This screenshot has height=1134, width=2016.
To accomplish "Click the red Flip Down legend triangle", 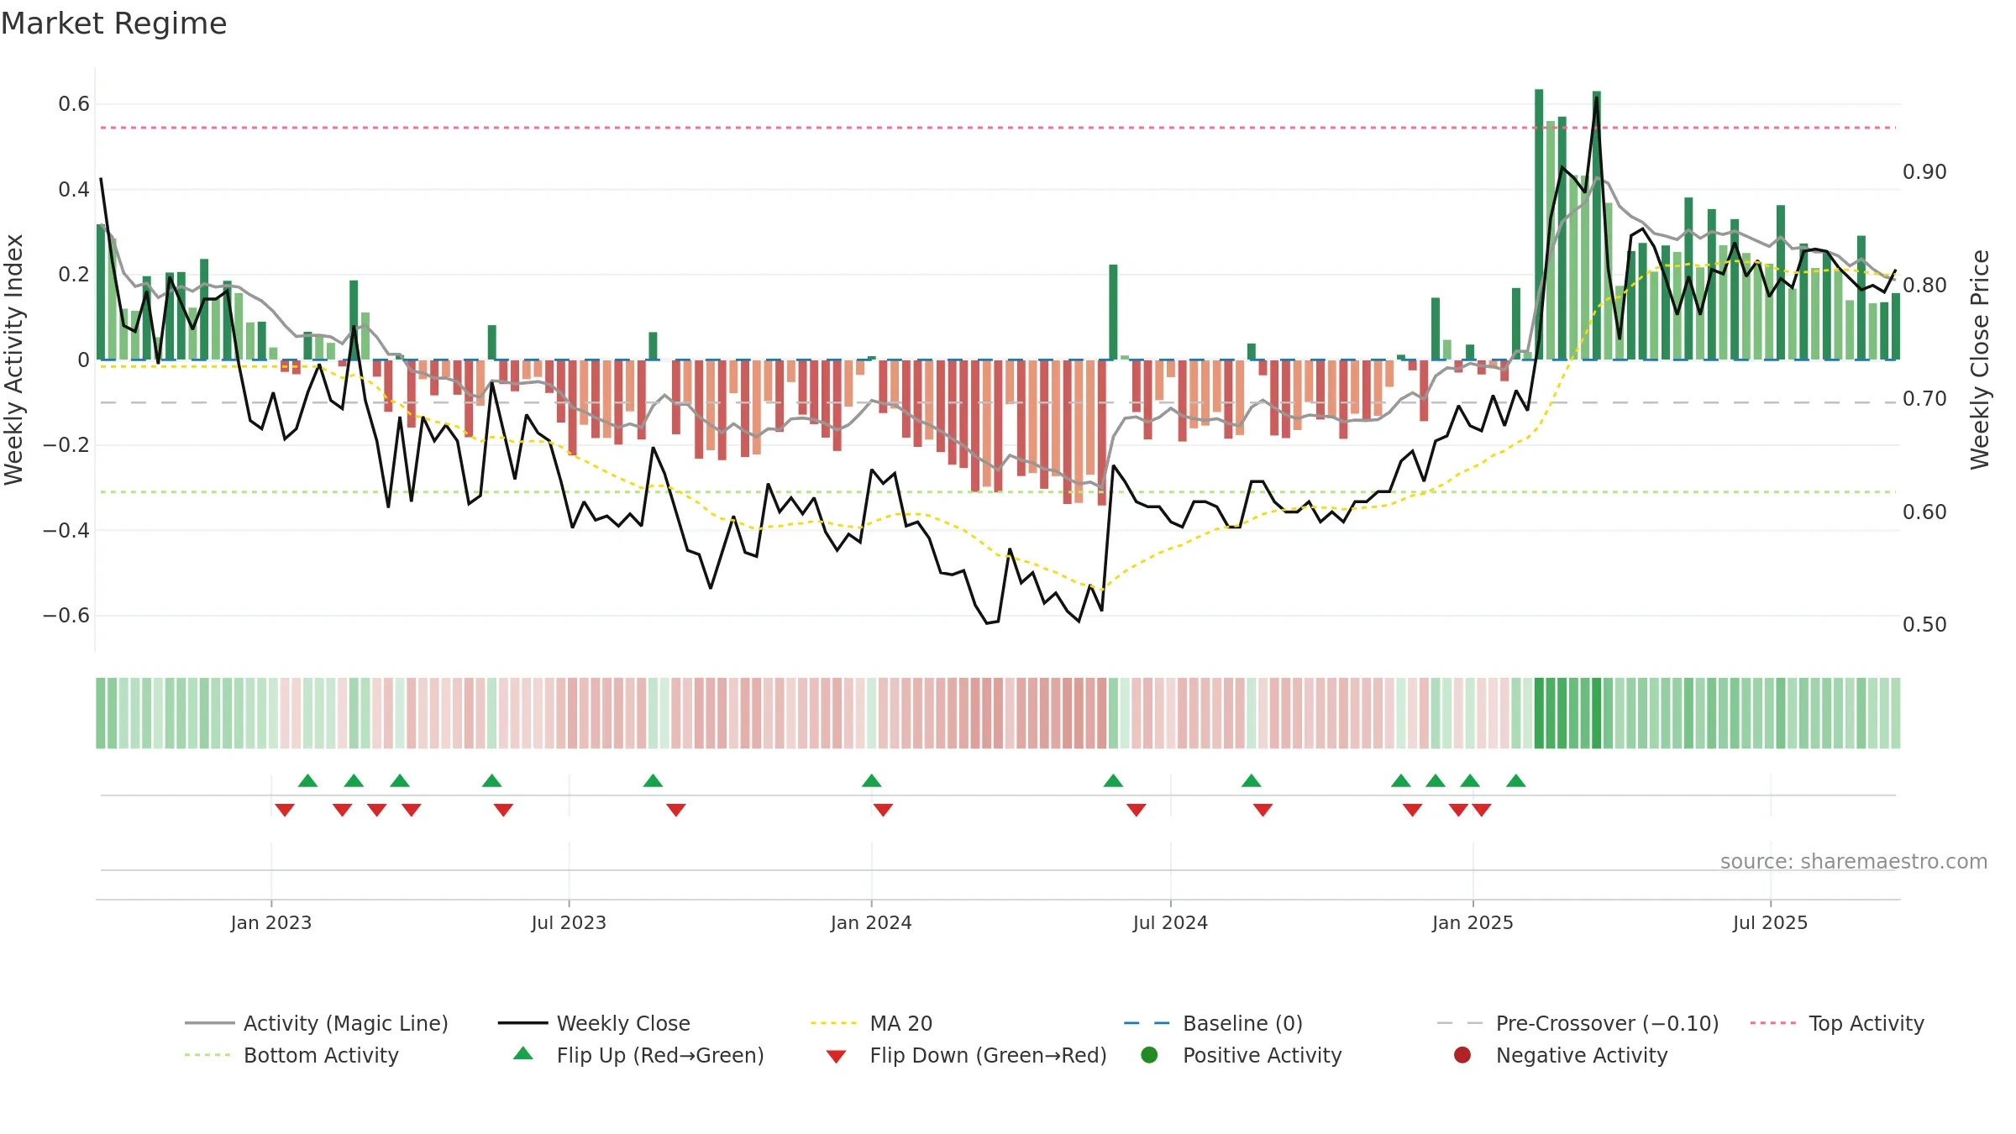I will (836, 1057).
